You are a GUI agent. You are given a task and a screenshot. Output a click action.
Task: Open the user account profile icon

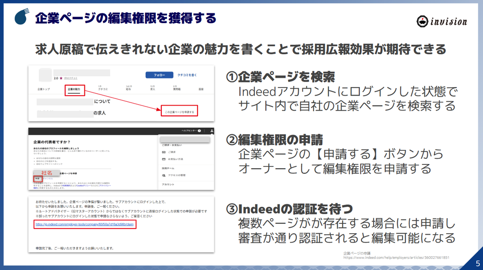[x=212, y=131]
